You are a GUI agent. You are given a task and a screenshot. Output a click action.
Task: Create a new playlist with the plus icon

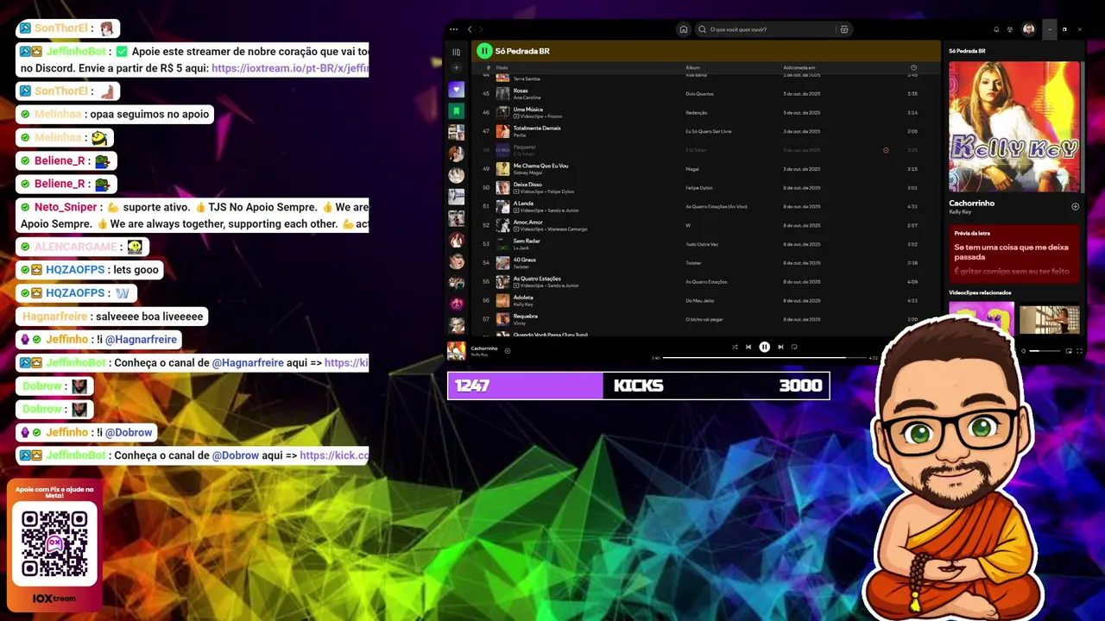coord(457,68)
